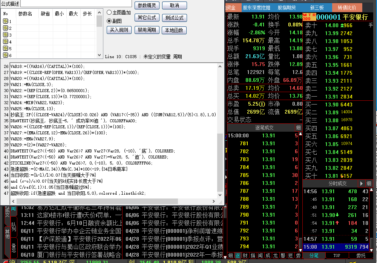The width and height of the screenshot is (377, 263).
Task: Click the code editor scroll-down arrow
Action: click(x=220, y=195)
